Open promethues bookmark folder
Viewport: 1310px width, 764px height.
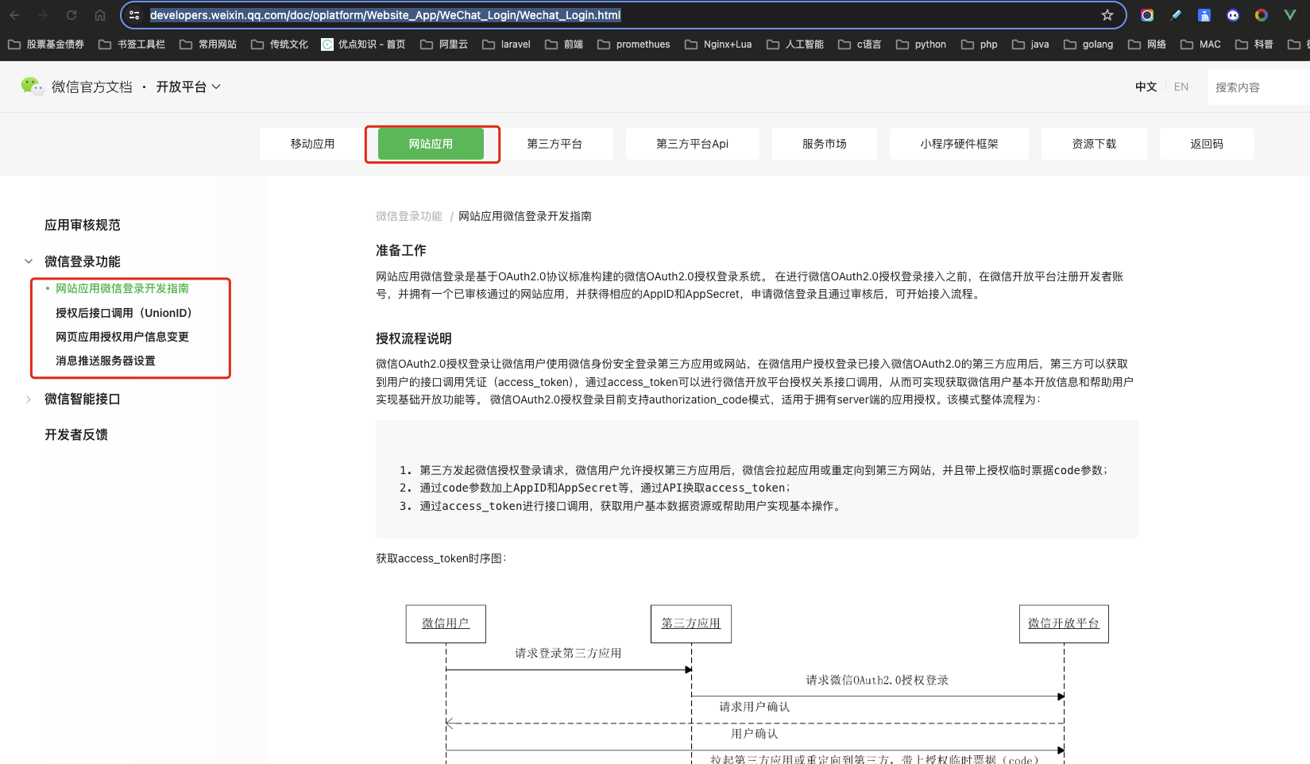coord(634,44)
